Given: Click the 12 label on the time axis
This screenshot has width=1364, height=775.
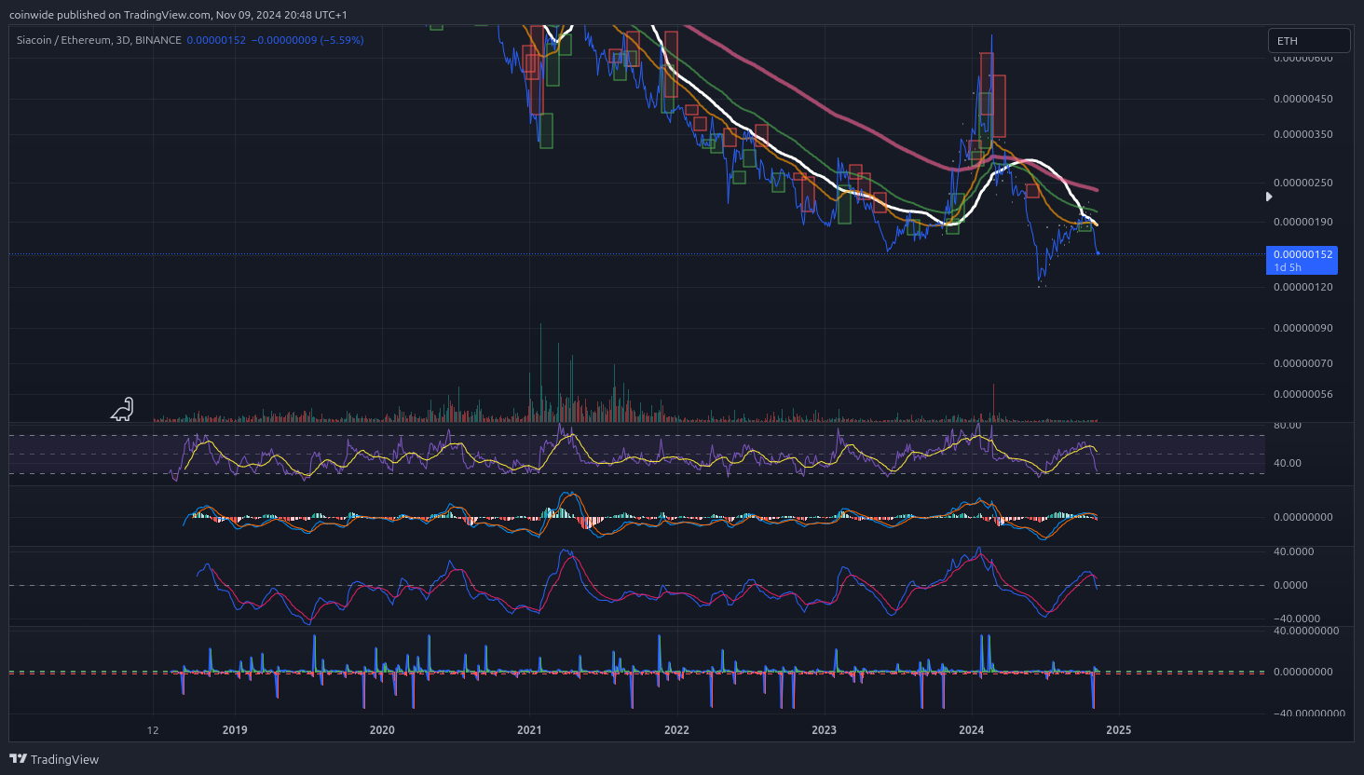Looking at the screenshot, I should pos(153,730).
